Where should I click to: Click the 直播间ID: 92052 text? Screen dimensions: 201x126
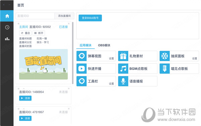40,27
